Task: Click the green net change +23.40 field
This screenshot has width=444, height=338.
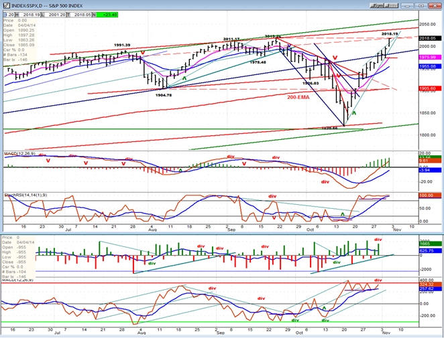Action: point(107,15)
